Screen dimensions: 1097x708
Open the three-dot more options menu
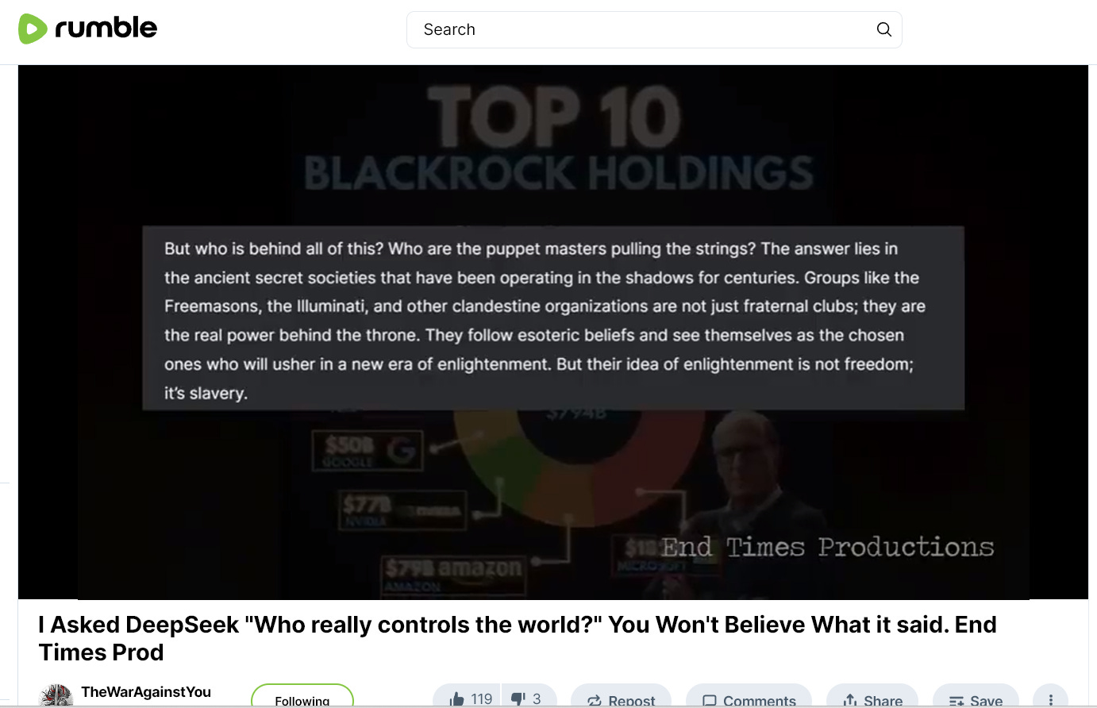[x=1050, y=696]
